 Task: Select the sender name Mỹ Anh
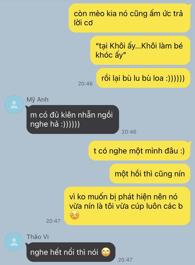click(37, 100)
